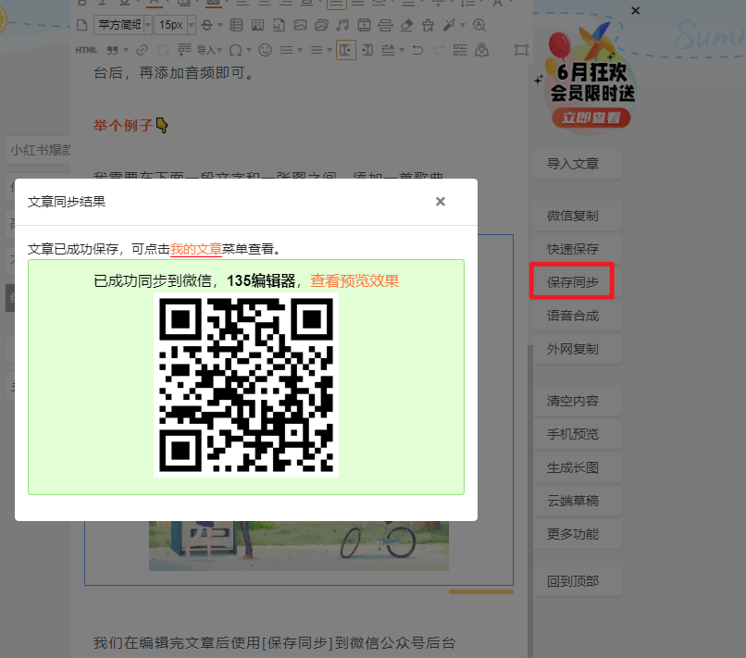Open the emoji picker
Image resolution: width=746 pixels, height=658 pixels.
265,50
